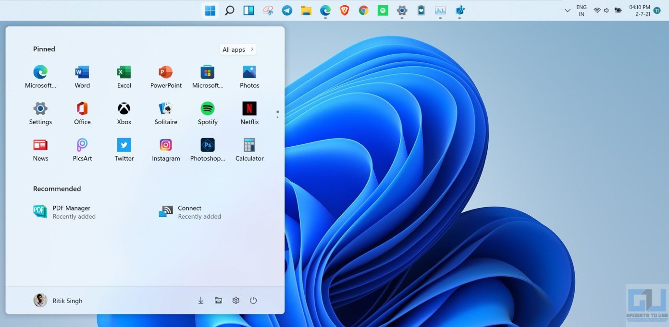
Task: Open the Downloads folder shortcut in Start footer
Action: 201,301
